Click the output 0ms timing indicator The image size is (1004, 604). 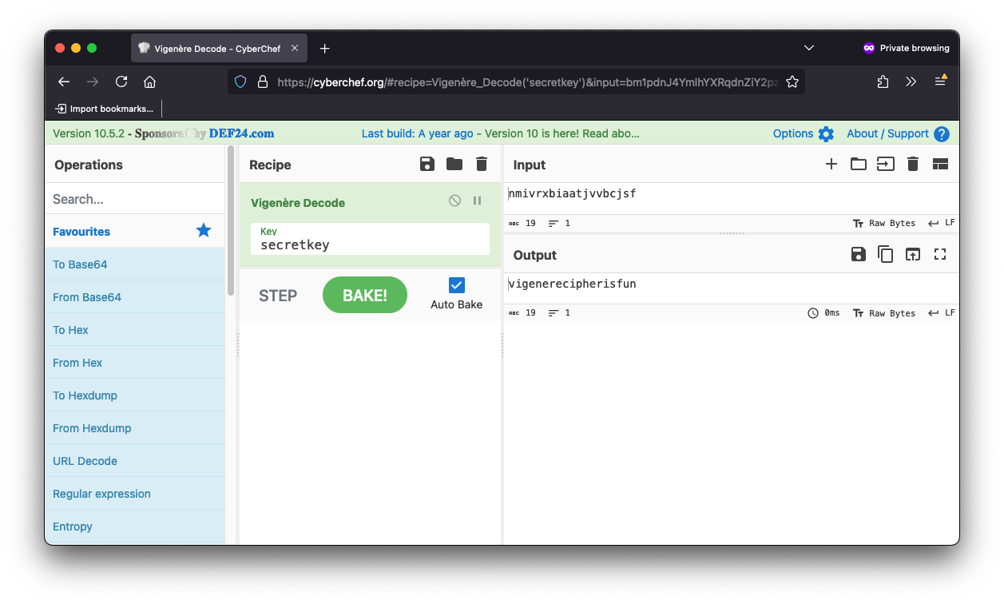point(823,313)
